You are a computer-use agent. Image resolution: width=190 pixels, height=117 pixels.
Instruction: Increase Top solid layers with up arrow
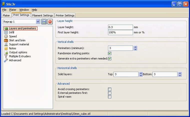click(141, 73)
